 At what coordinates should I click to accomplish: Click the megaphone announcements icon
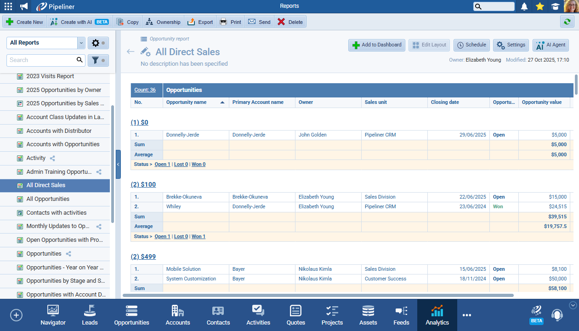[24, 6]
